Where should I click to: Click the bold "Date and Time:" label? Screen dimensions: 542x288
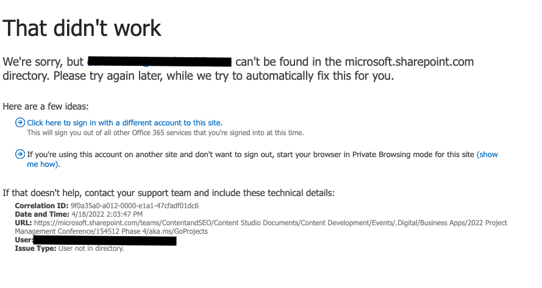(42, 214)
